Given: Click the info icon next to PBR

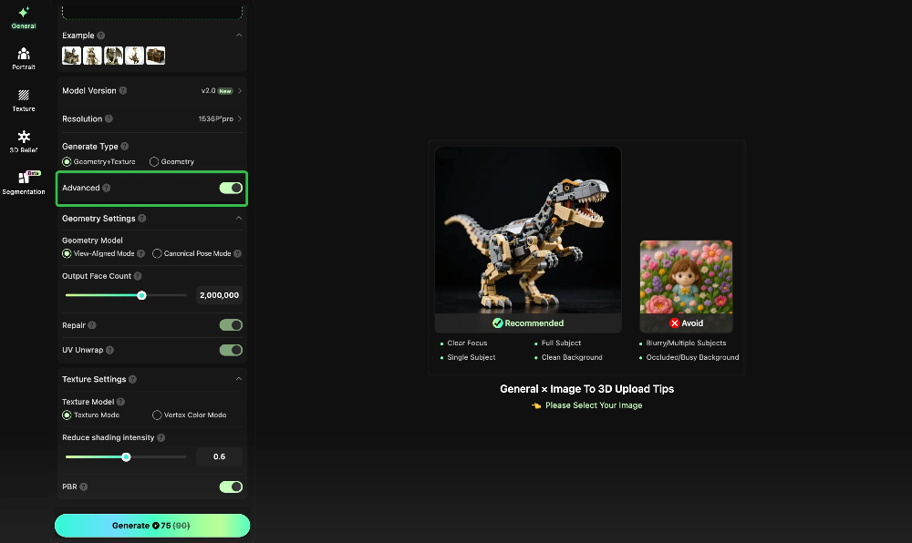Looking at the screenshot, I should (x=84, y=487).
